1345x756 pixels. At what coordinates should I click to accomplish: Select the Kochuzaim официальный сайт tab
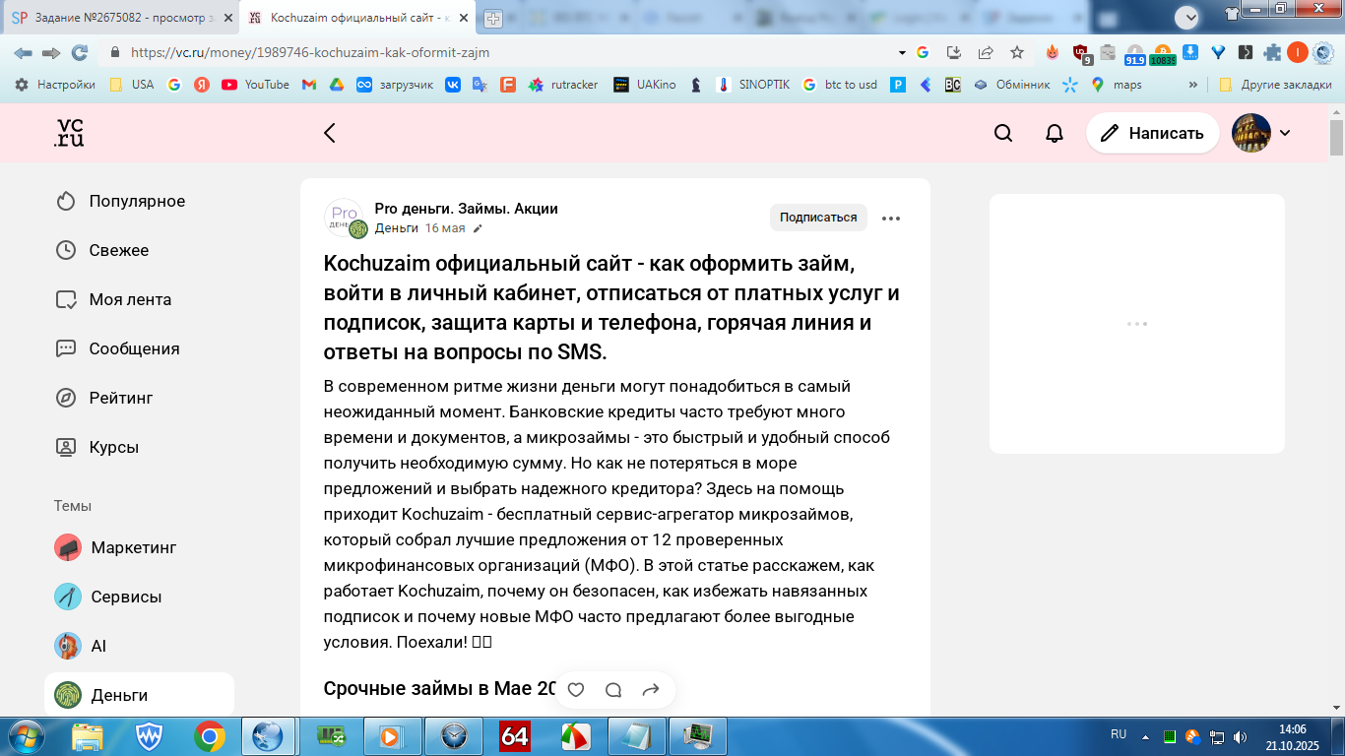click(358, 18)
